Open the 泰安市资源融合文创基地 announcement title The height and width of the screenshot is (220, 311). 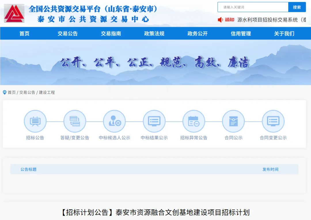click(x=155, y=213)
